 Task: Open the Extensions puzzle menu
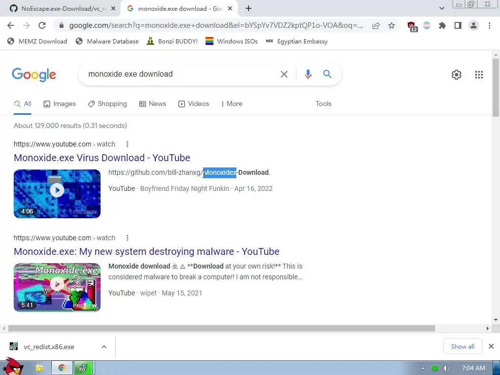442,25
